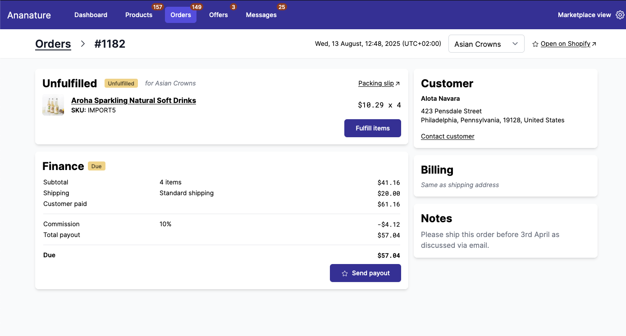Click the Packing slip external arrow icon
The height and width of the screenshot is (336, 626).
tap(398, 83)
